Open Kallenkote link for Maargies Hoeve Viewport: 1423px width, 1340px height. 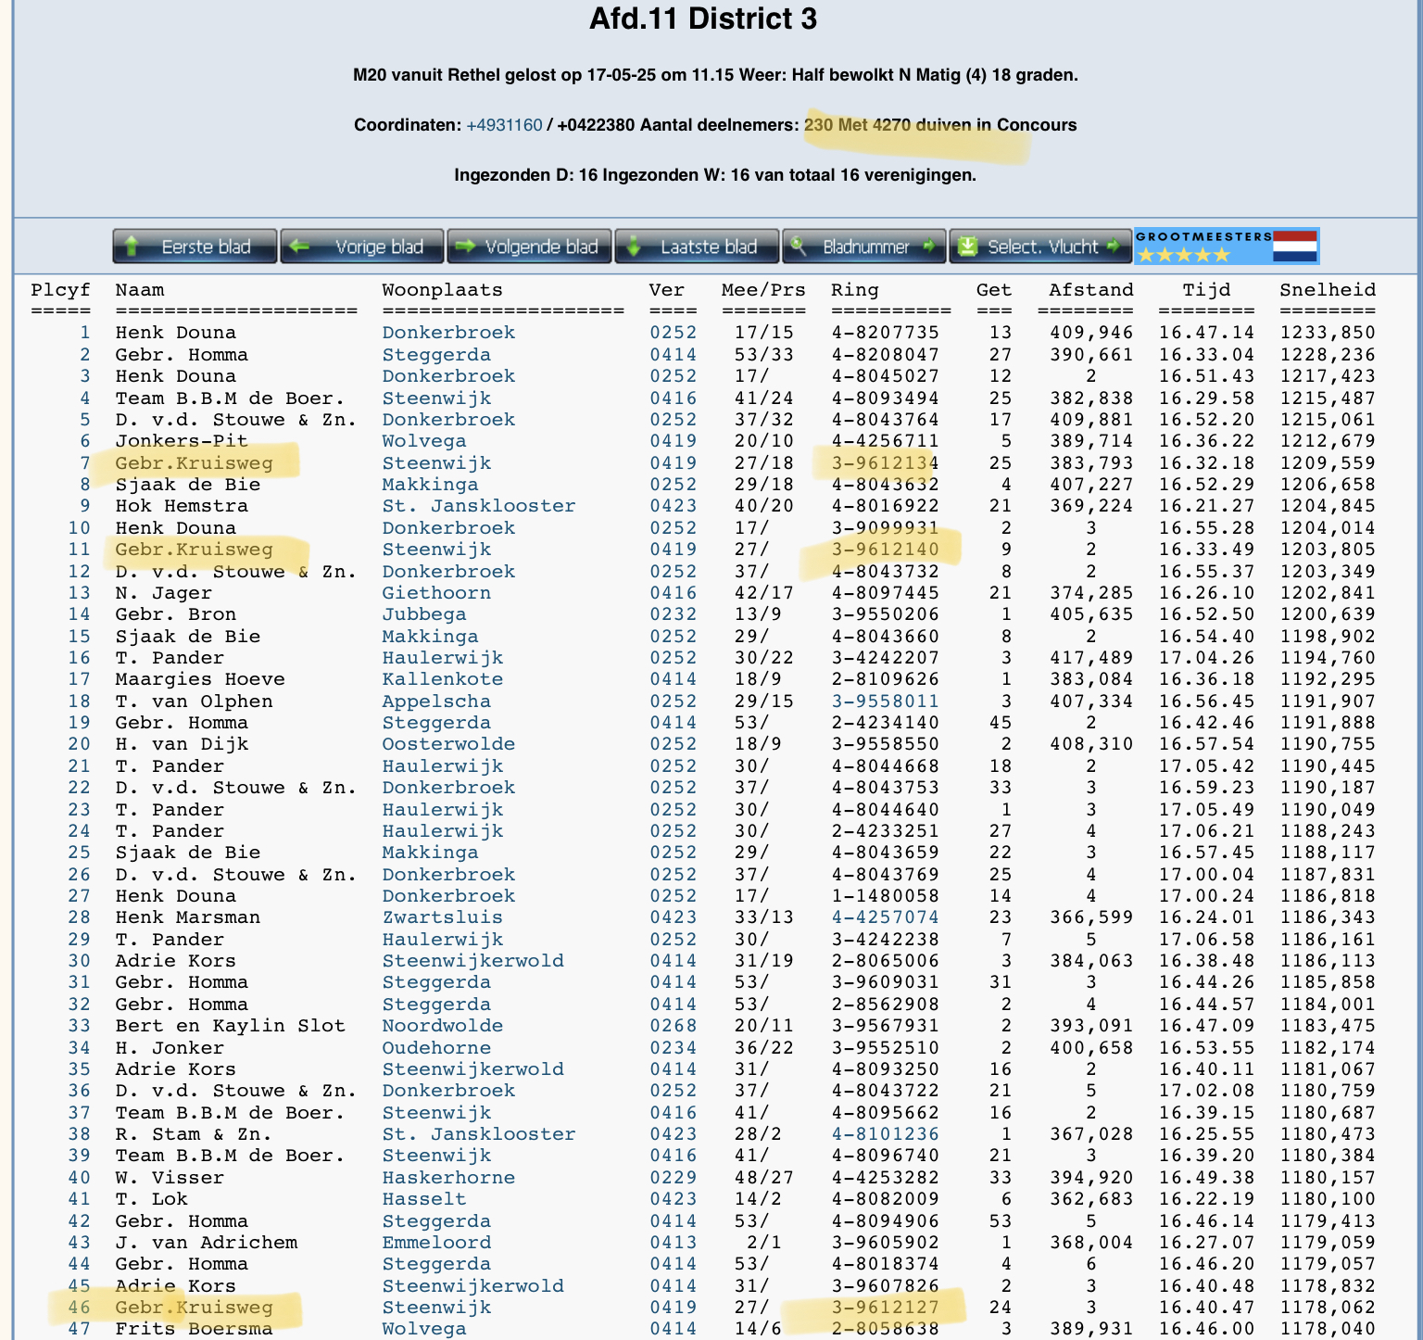(443, 679)
